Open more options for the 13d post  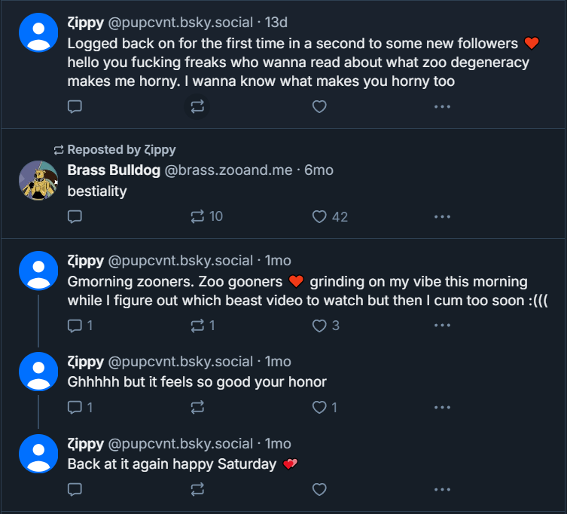[442, 107]
